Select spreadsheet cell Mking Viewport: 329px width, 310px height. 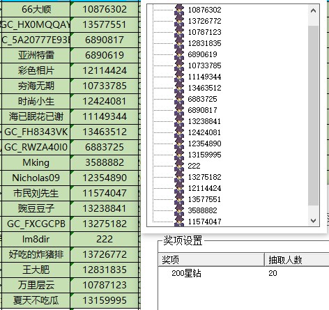tap(36, 162)
